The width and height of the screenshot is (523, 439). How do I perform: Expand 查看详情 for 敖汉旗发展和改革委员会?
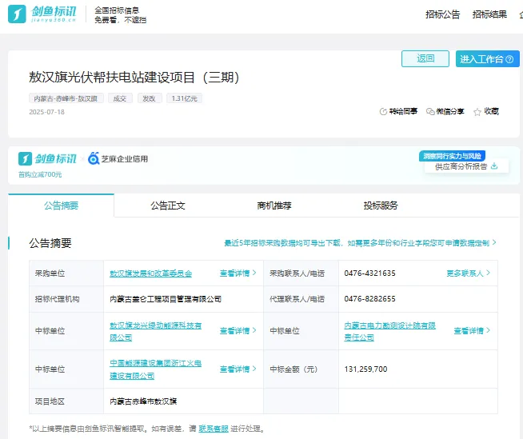point(238,273)
